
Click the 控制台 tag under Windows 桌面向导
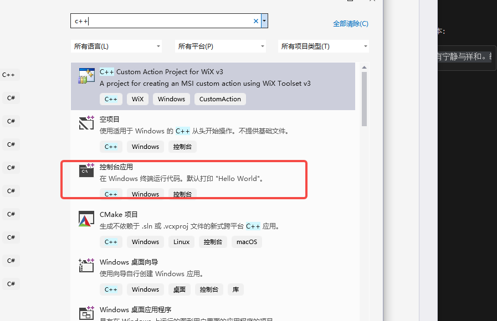(209, 289)
